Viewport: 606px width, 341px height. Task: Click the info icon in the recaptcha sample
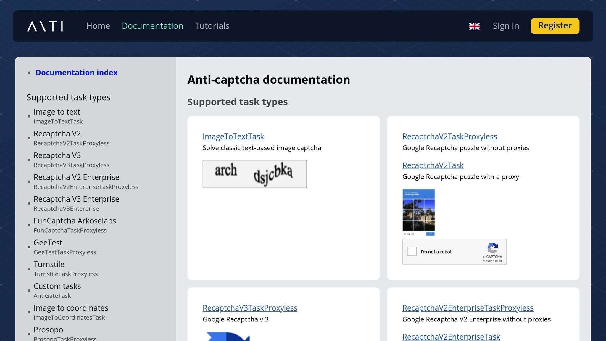click(412, 234)
